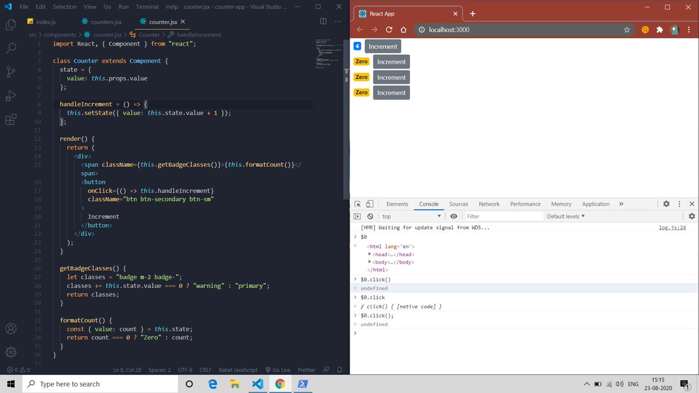Image resolution: width=699 pixels, height=393 pixels.
Task: Show more DevTools tabs chevron
Action: point(621,204)
